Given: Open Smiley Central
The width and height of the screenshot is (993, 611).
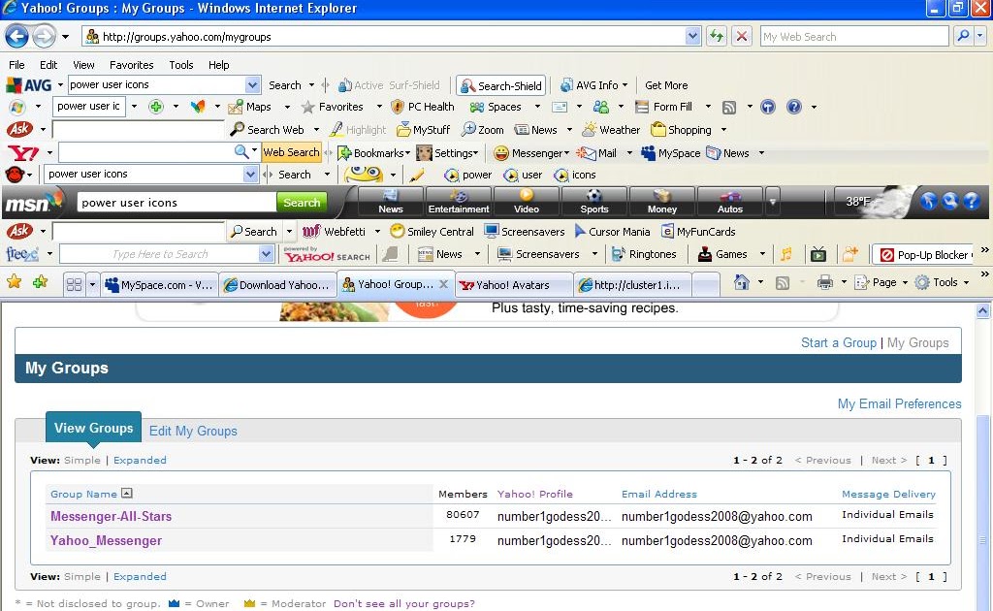Looking at the screenshot, I should pyautogui.click(x=432, y=231).
